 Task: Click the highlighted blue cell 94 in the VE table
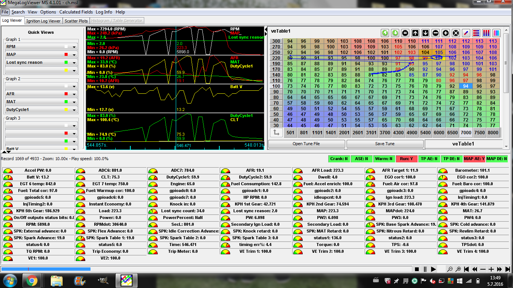466,86
